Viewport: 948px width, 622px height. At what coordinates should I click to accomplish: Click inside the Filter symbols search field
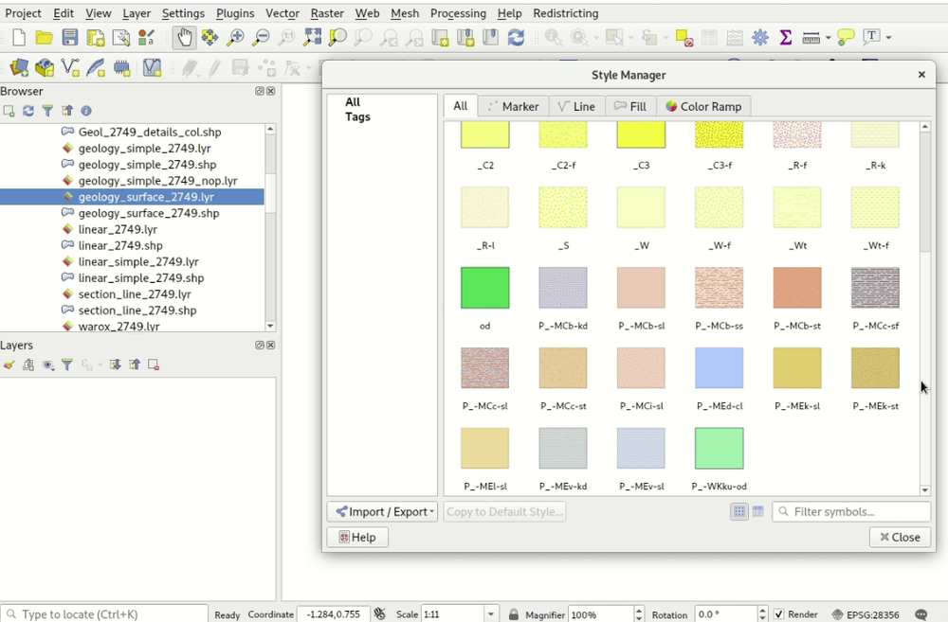(x=850, y=511)
